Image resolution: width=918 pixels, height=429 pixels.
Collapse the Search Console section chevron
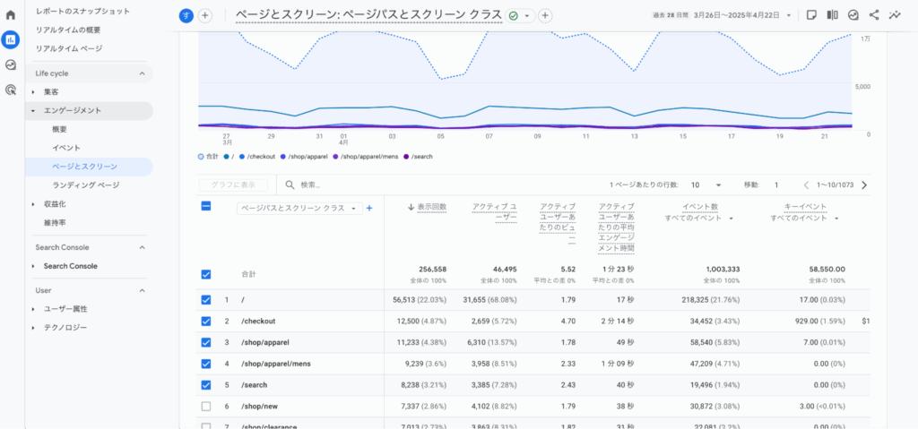(142, 247)
